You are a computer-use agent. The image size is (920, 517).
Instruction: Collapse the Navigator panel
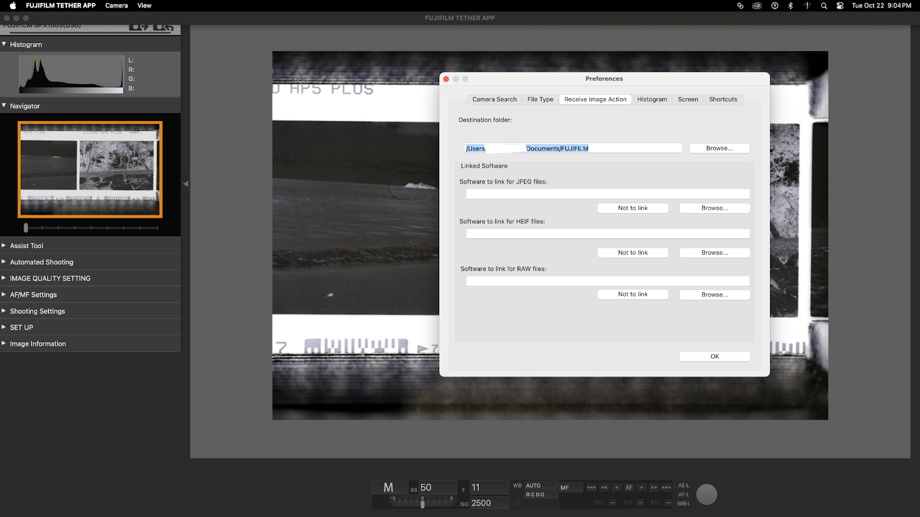(4, 106)
